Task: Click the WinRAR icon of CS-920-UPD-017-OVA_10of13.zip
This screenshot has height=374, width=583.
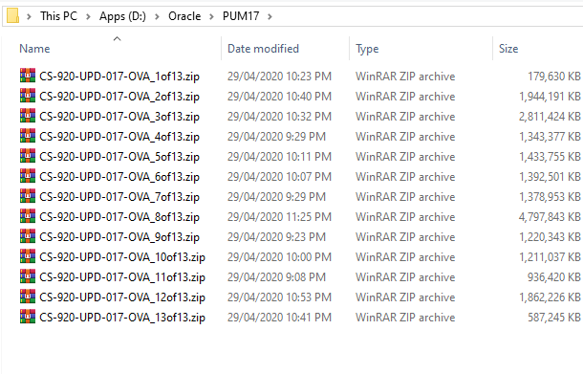Action: [x=28, y=256]
